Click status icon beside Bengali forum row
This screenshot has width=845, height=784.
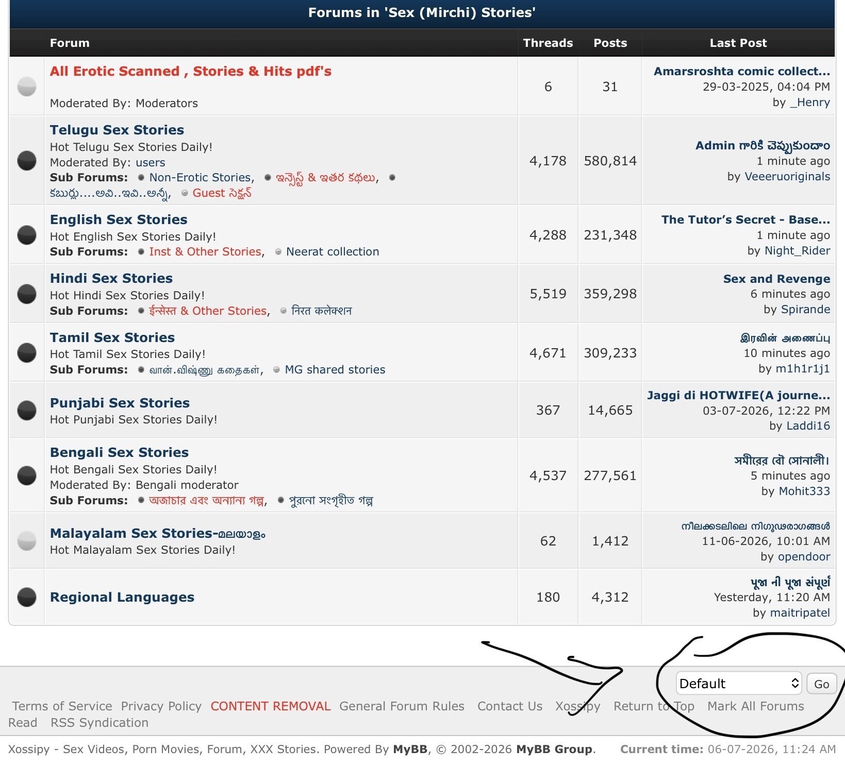click(27, 475)
